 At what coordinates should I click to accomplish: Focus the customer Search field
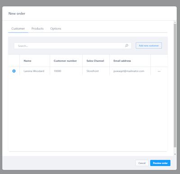(x=73, y=46)
